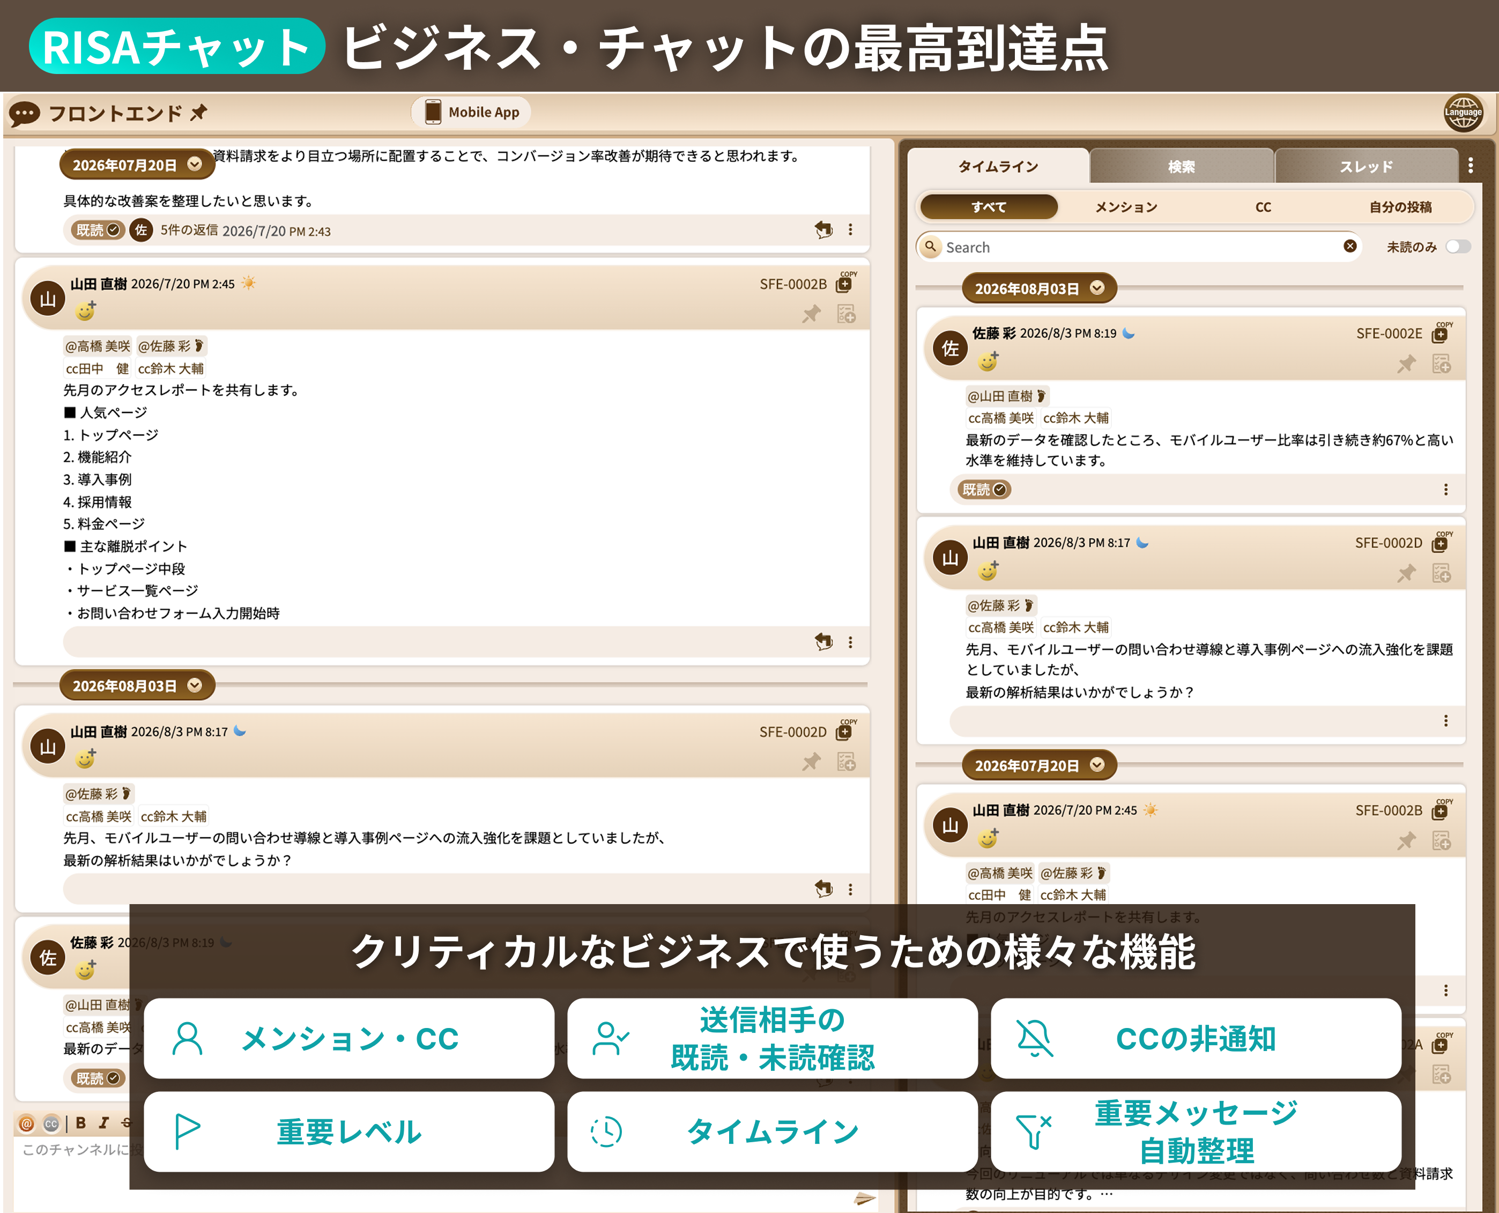Pin the SFE-0002D message in left chat pane
Image resolution: width=1499 pixels, height=1213 pixels.
click(x=811, y=761)
